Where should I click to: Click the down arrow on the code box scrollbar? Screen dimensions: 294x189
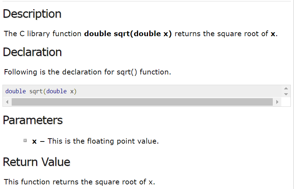286,94
